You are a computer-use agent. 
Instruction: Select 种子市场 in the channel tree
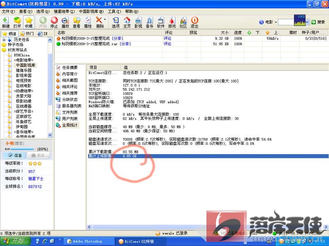point(15,45)
